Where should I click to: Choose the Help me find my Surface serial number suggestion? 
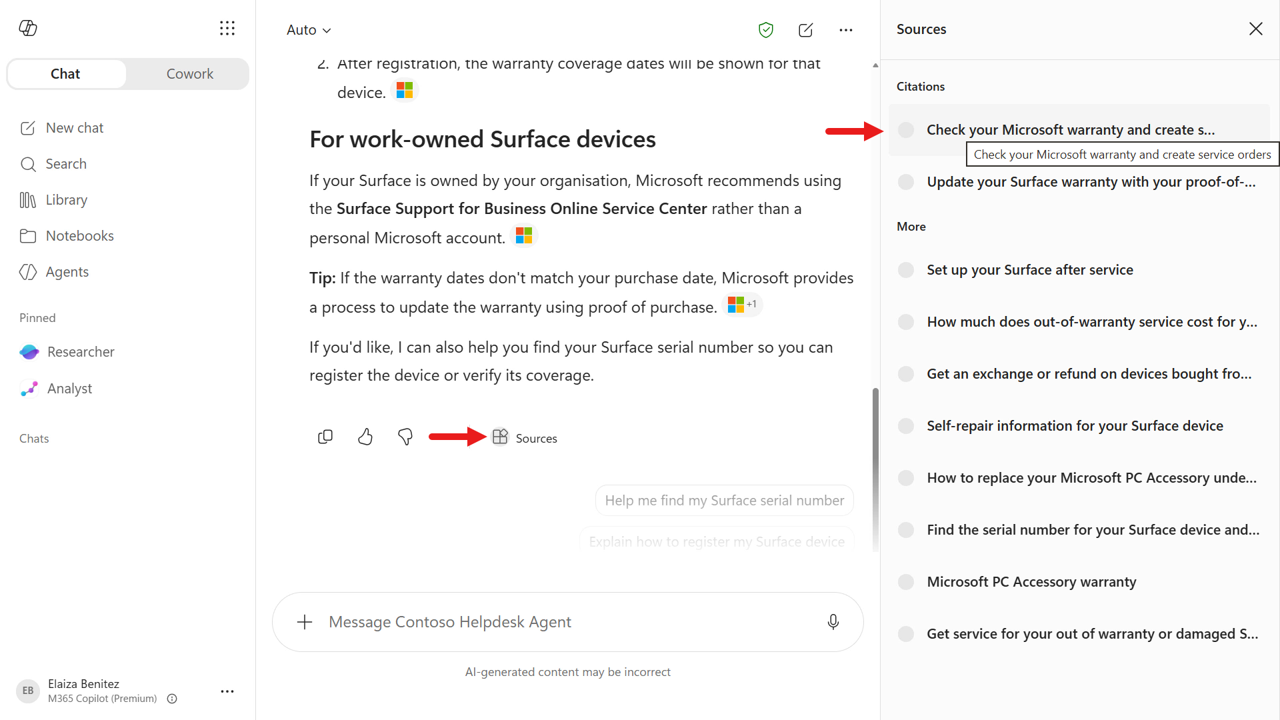click(x=725, y=501)
